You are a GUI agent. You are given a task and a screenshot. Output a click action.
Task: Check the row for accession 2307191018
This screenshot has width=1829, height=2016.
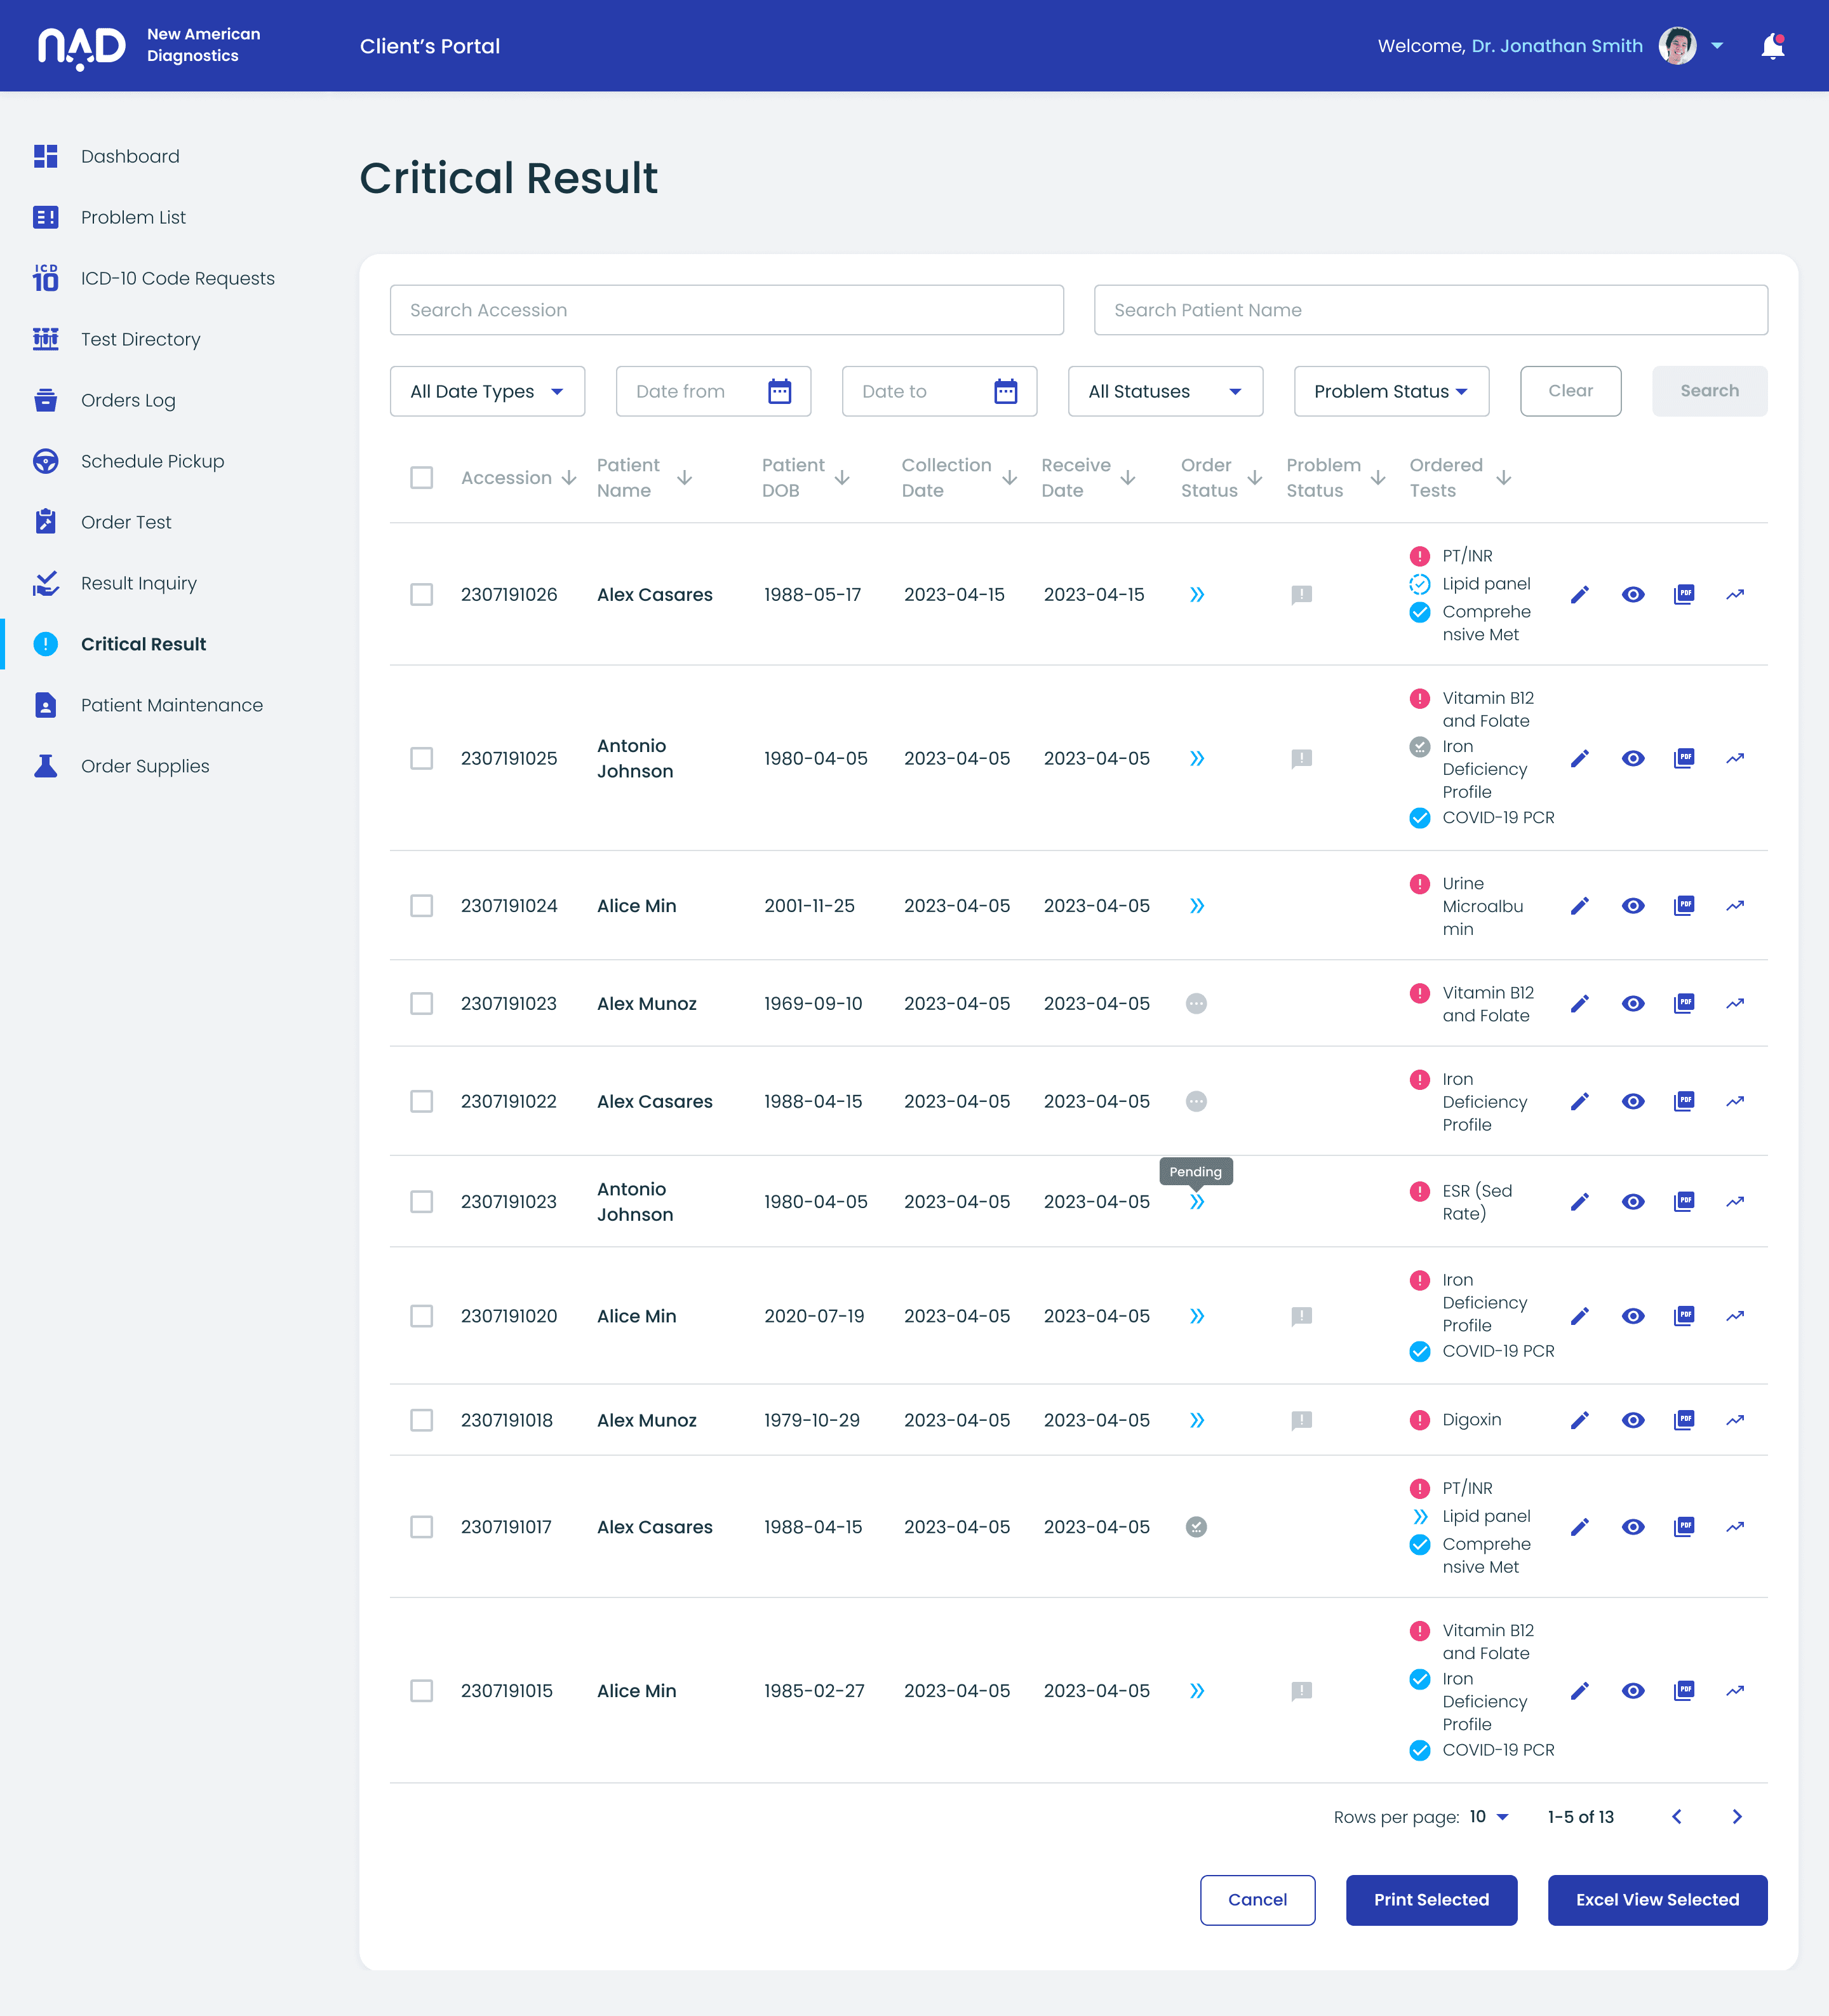[421, 1420]
